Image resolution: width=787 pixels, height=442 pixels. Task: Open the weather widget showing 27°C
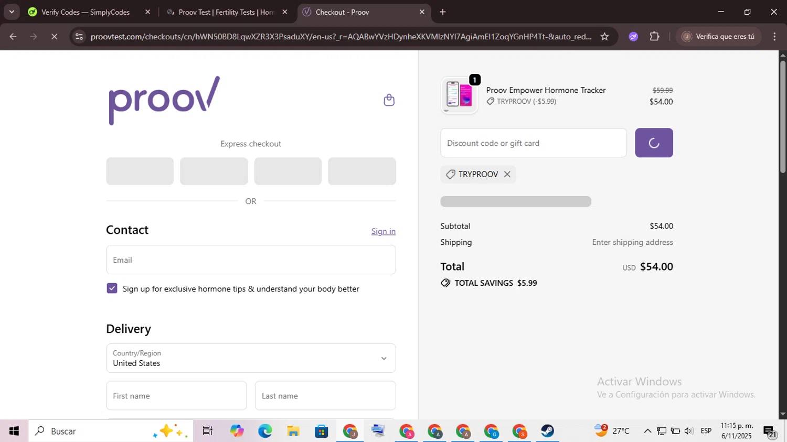[612, 430]
